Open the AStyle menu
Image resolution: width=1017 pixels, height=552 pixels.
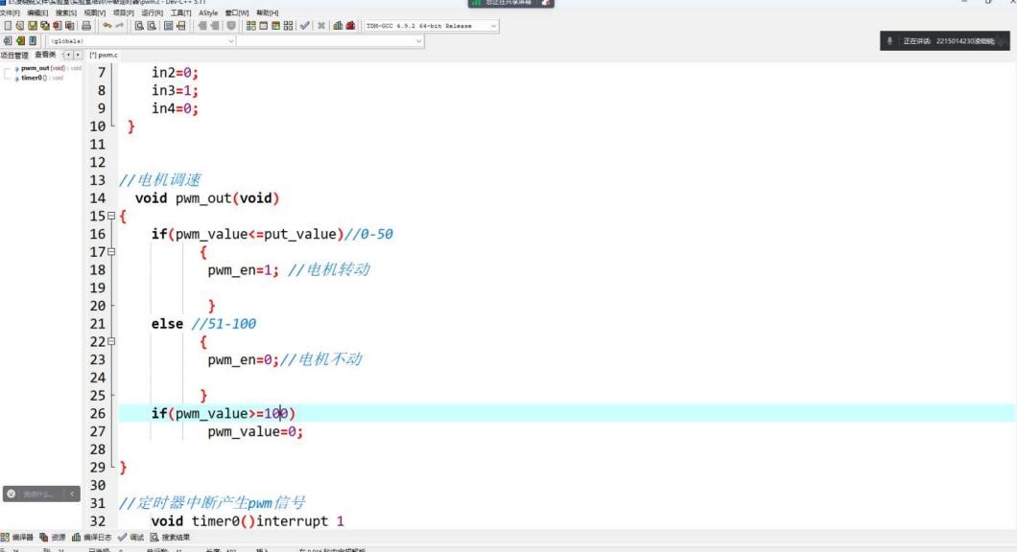point(208,12)
